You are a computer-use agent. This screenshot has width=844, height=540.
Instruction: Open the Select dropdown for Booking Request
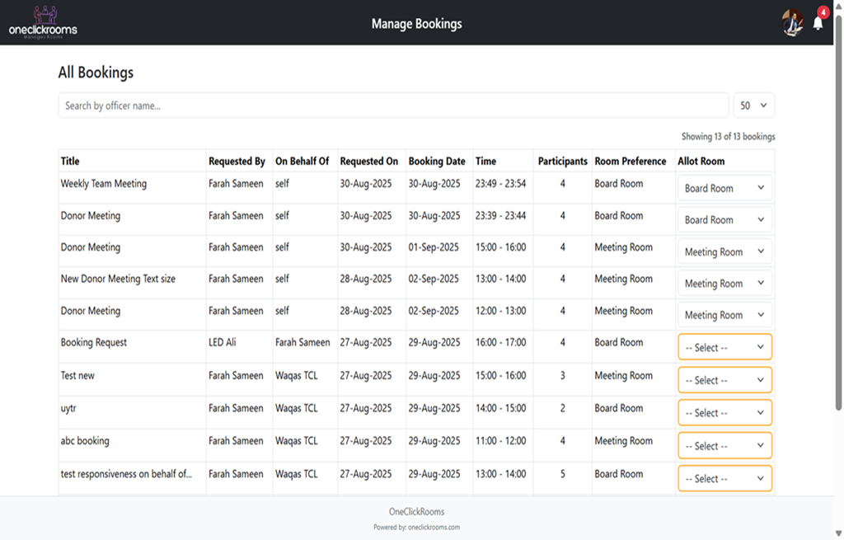click(724, 347)
